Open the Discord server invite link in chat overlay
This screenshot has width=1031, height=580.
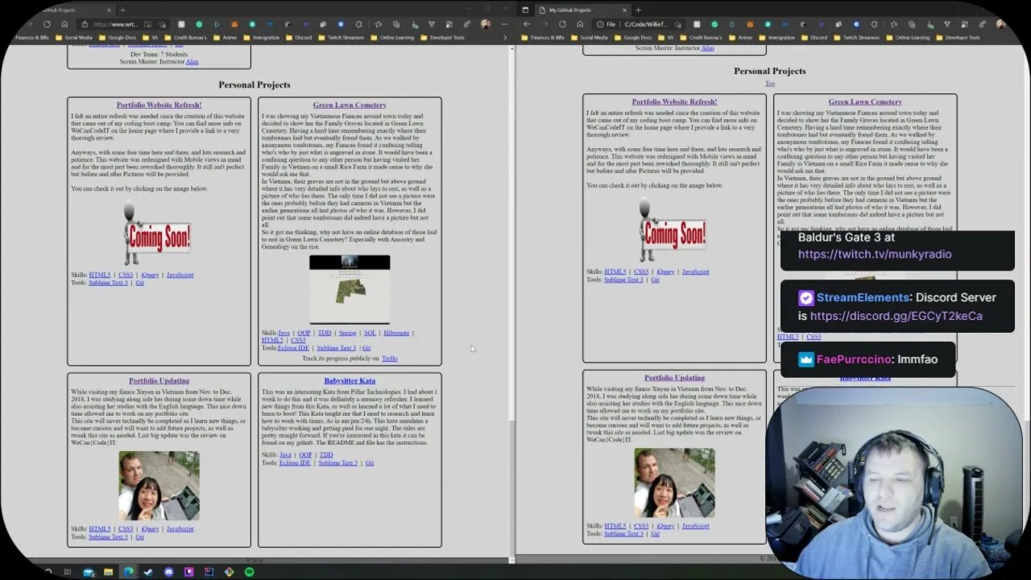[896, 316]
